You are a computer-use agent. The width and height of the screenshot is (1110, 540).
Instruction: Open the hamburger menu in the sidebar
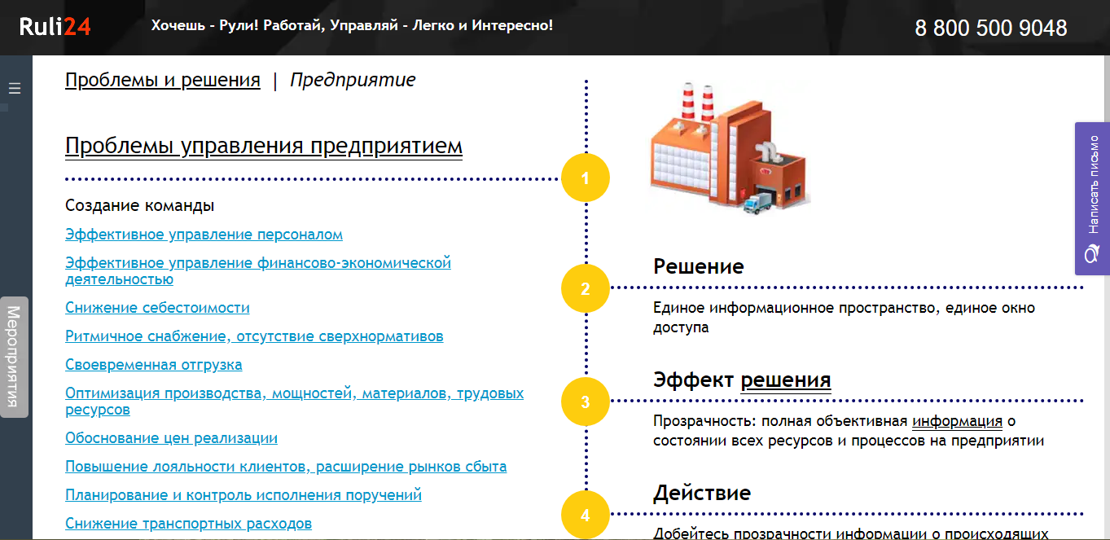pyautogui.click(x=13, y=90)
